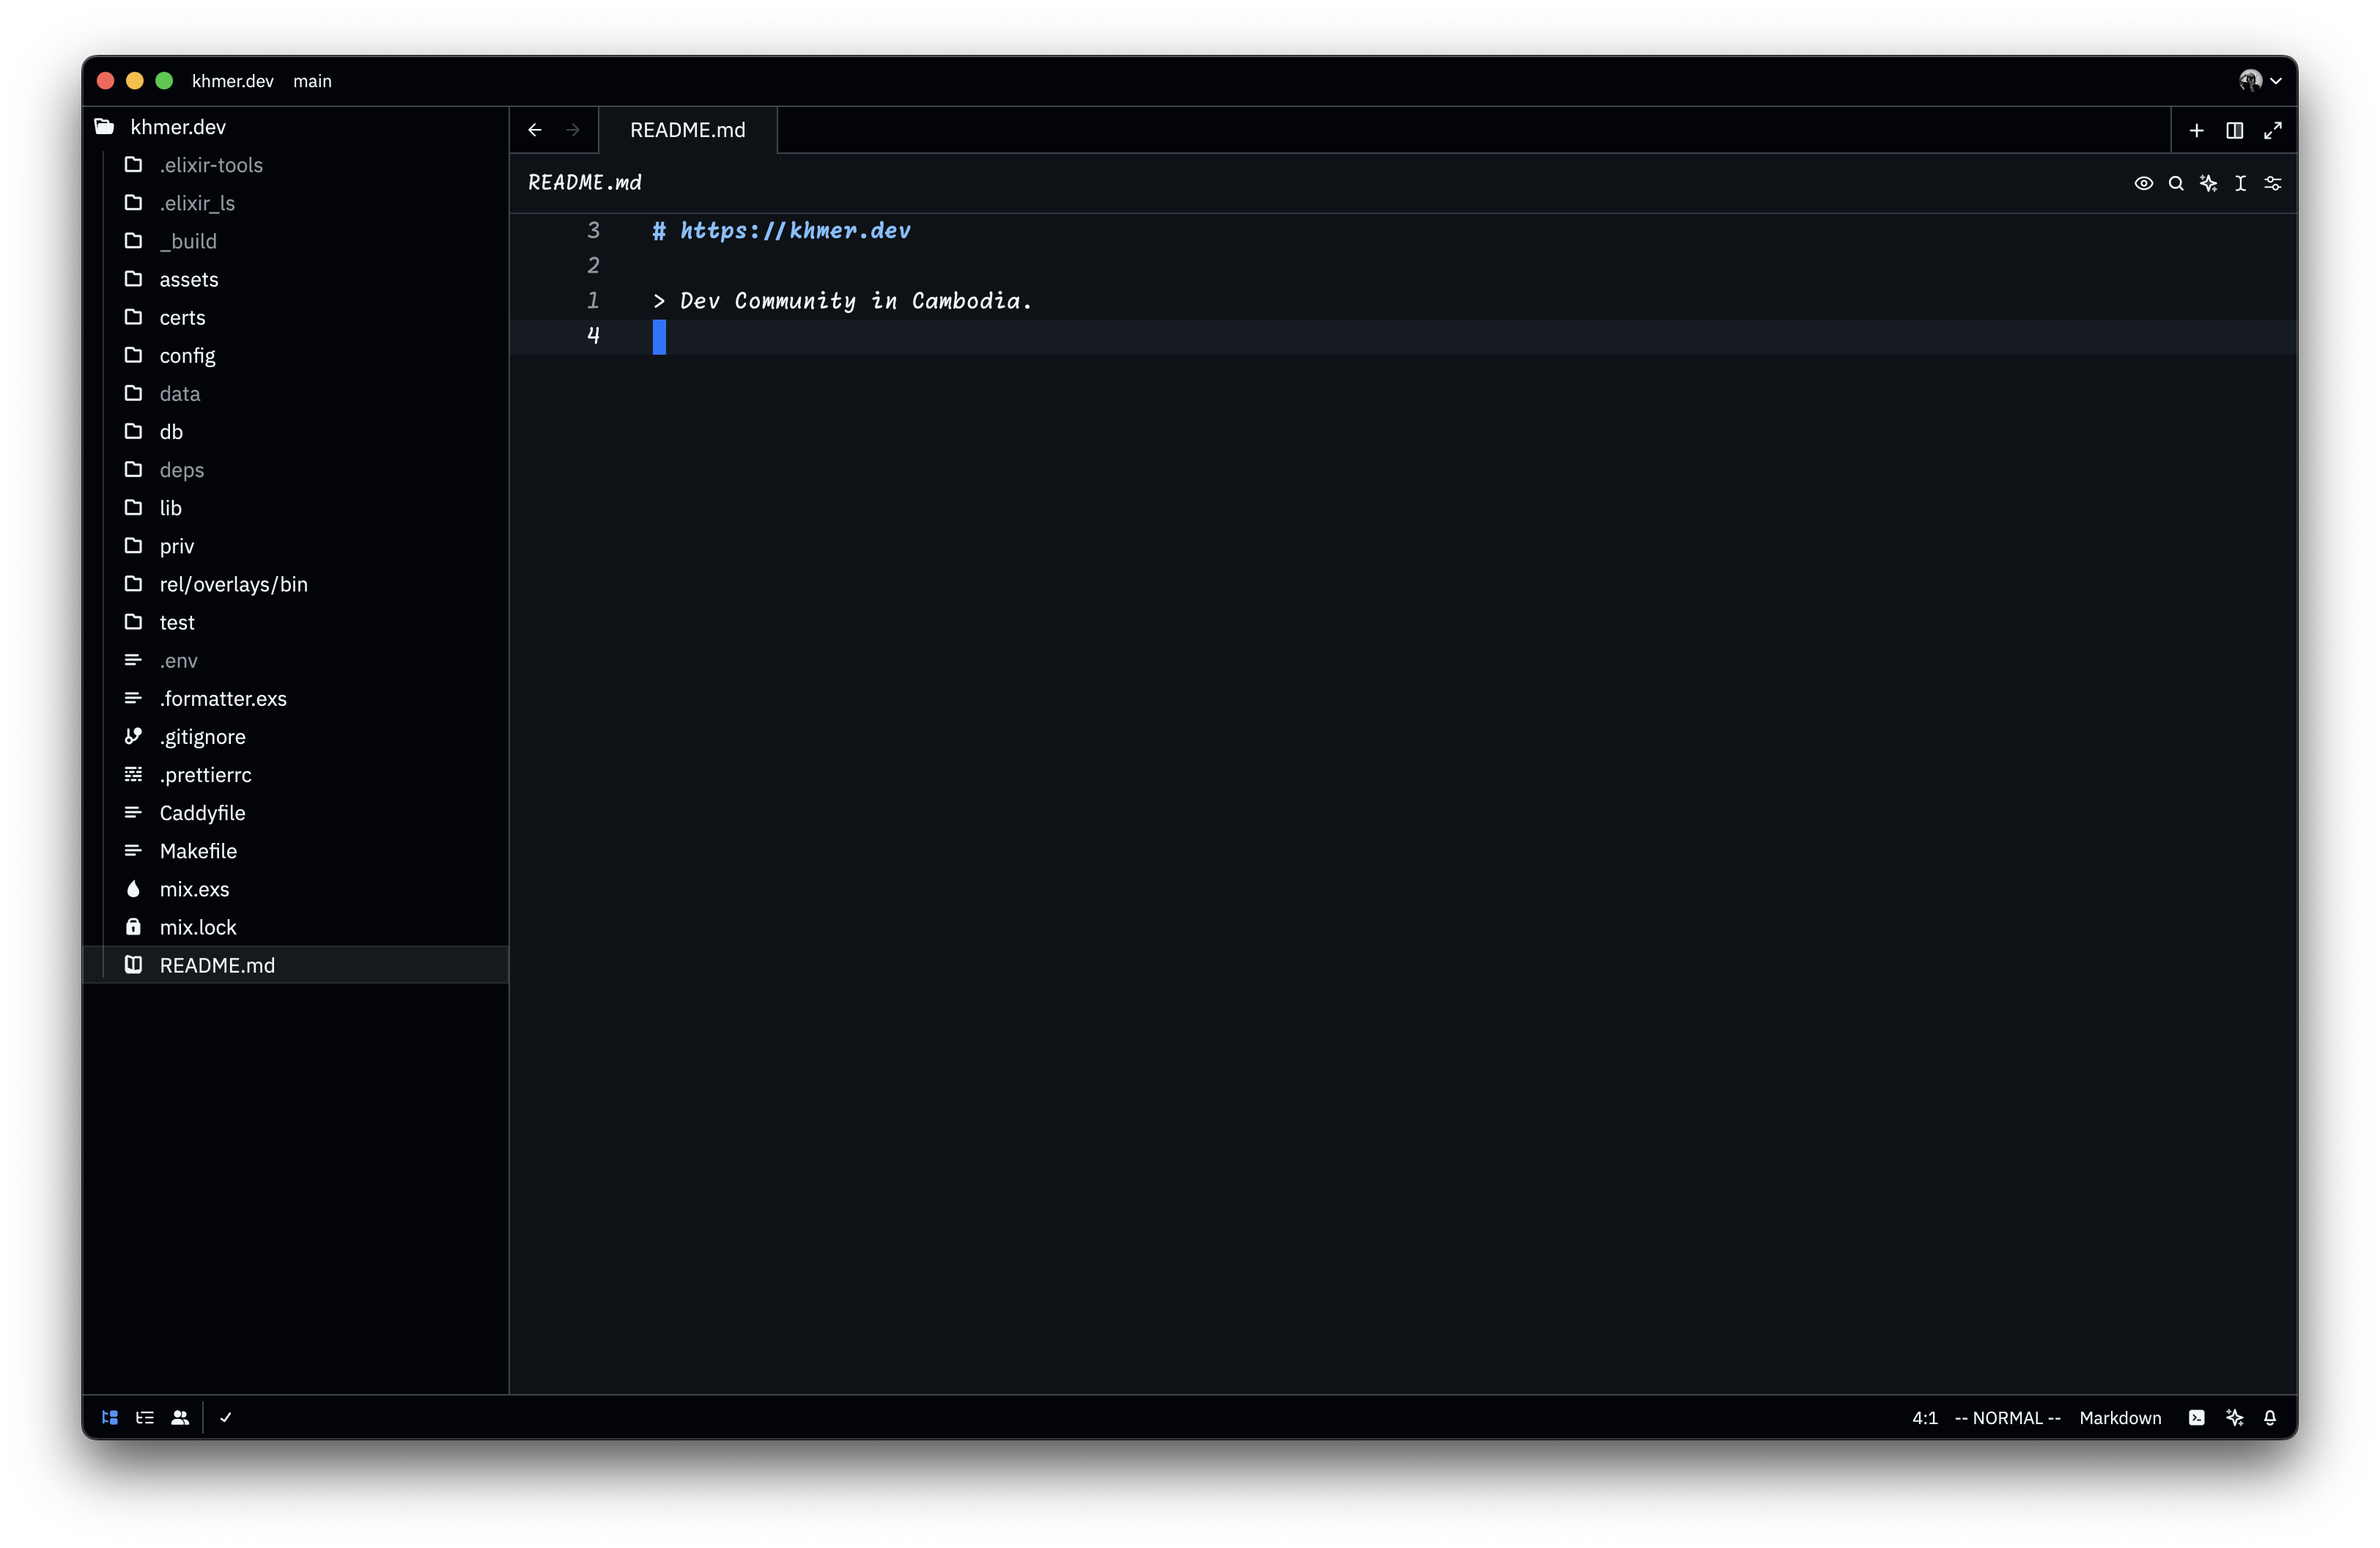The image size is (2380, 1548).
Task: Expand the lib folder
Action: (296, 507)
